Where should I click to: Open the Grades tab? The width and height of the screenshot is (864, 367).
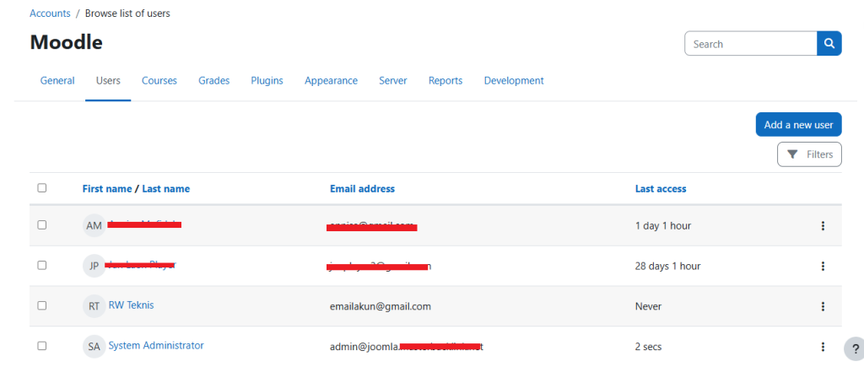[213, 80]
